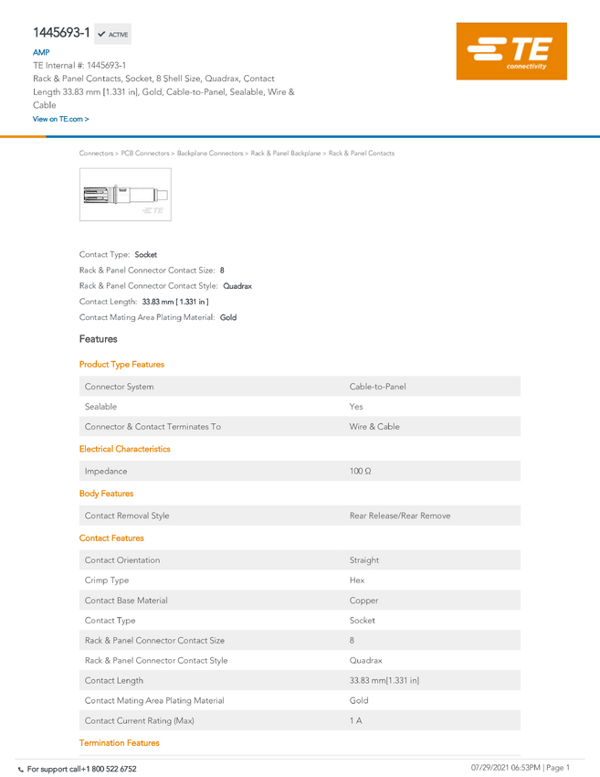
Task: Click the 'Socket' value in Contact Features table
Action: 363,621
